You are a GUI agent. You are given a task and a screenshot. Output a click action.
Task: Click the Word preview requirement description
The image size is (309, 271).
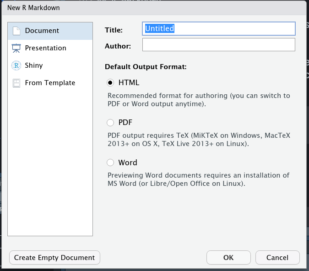click(x=199, y=179)
